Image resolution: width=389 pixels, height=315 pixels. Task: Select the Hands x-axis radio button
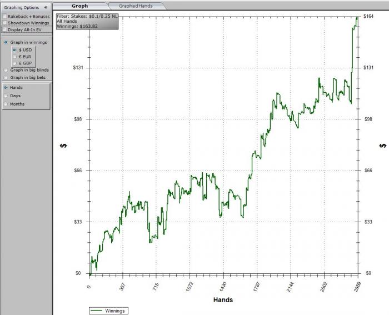click(6, 88)
